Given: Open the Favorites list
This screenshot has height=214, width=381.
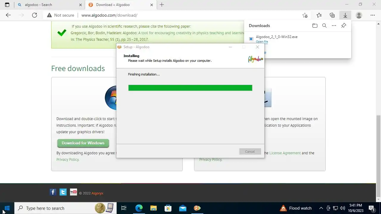Looking at the screenshot, I should coord(319,15).
